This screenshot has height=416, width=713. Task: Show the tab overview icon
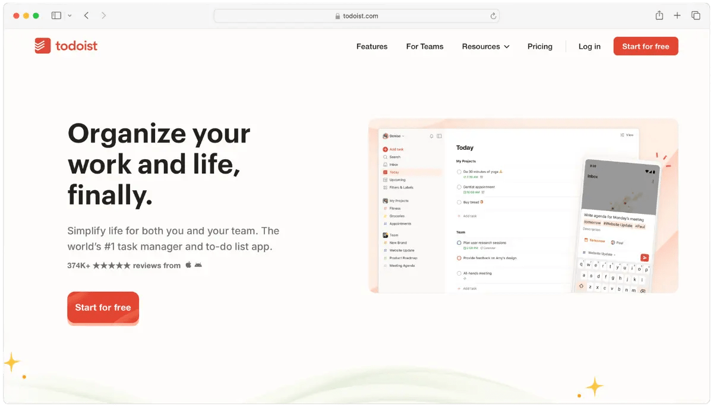pos(696,15)
